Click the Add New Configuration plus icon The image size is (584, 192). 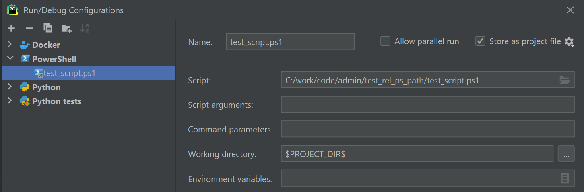coord(11,28)
